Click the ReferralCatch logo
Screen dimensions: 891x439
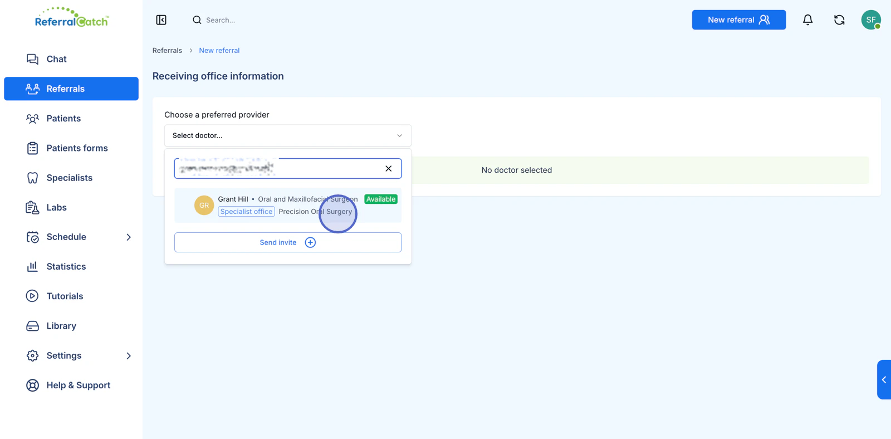pos(72,17)
